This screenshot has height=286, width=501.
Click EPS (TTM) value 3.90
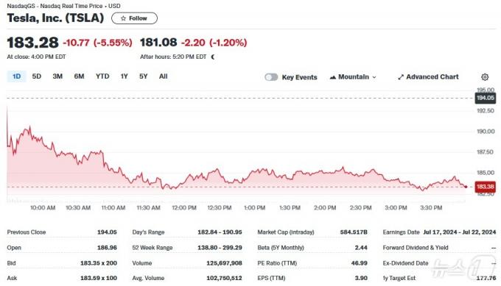point(361,278)
